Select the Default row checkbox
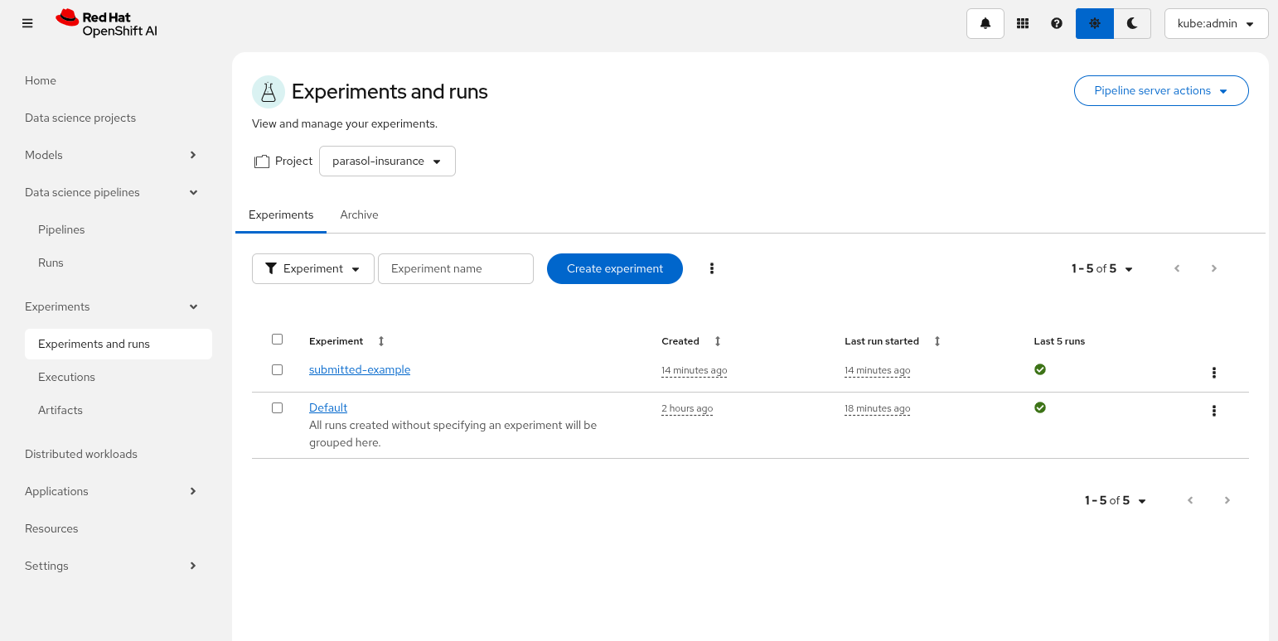Viewport: 1278px width, 641px height. click(278, 407)
